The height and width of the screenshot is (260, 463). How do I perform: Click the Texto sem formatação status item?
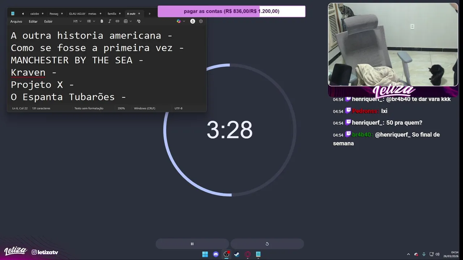tap(89, 108)
